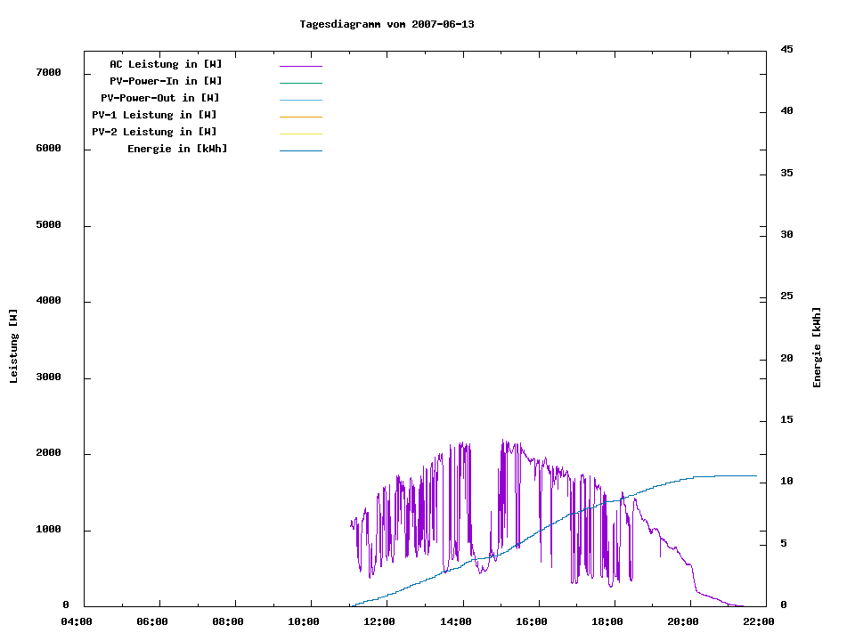Click the 04:00 time axis label
Screen dimensions: 855x641
pyautogui.click(x=77, y=621)
